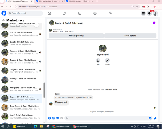This screenshot has height=129, width=162.
Task: Open Windows Start menu
Action: pos(2,126)
